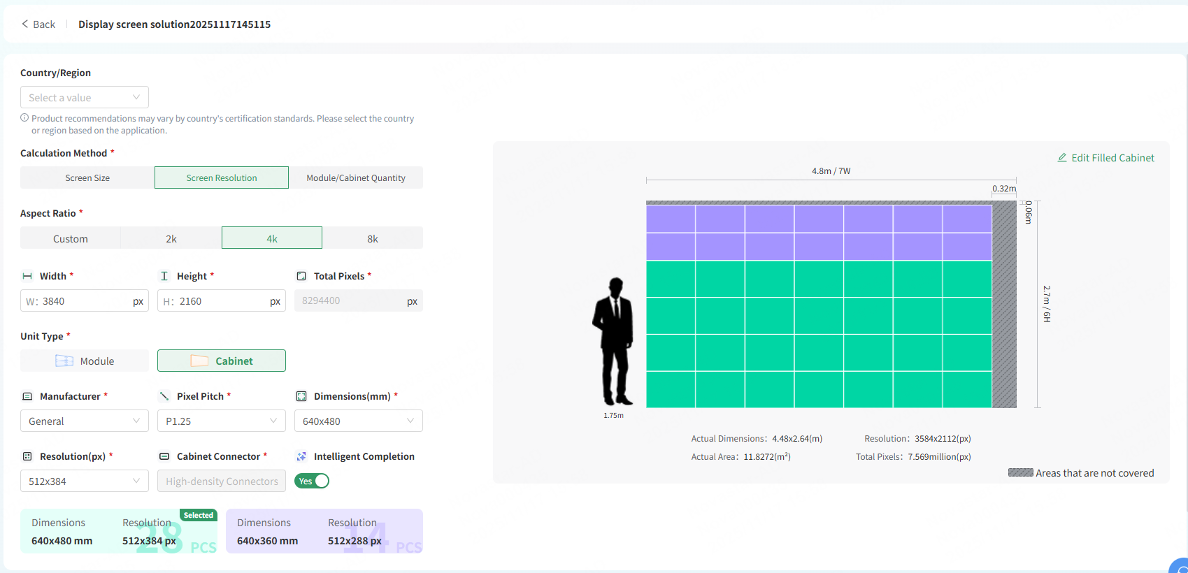The image size is (1188, 573).
Task: Click the Width pixel input field
Action: click(84, 301)
